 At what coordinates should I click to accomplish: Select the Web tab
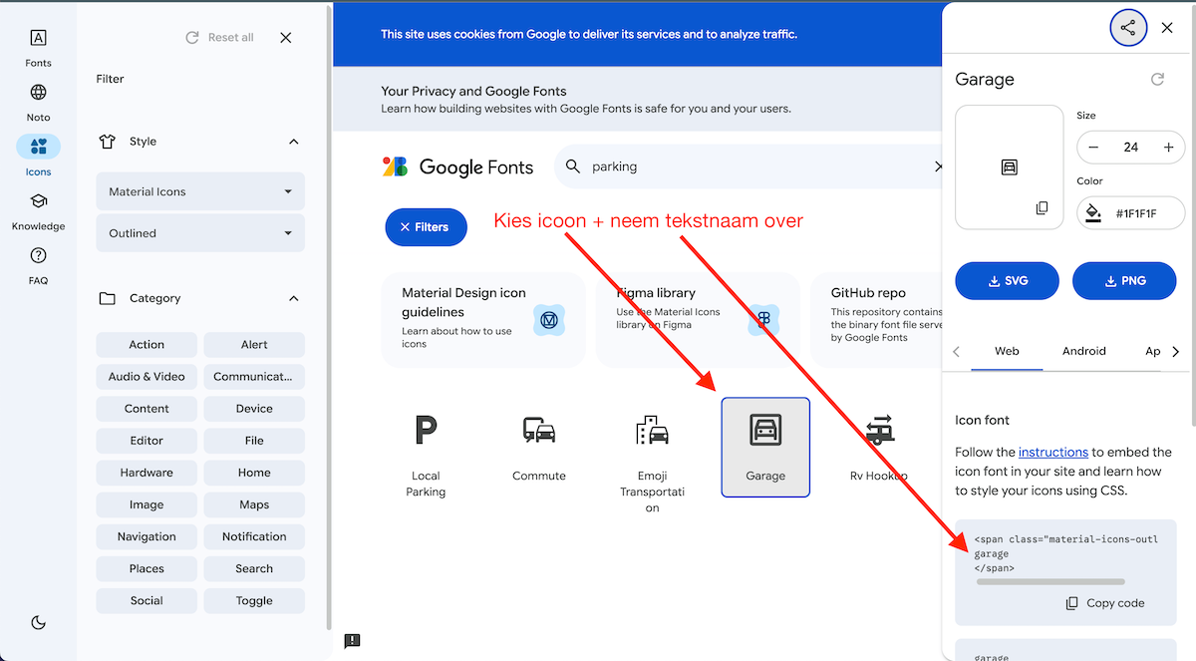(1007, 351)
